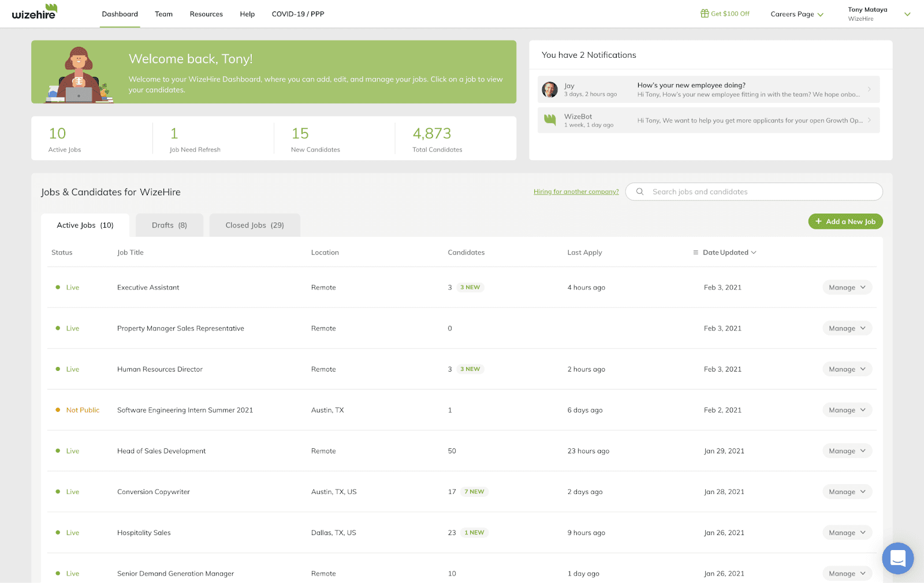This screenshot has width=924, height=583.
Task: Switch to the Drafts tab
Action: click(x=169, y=225)
